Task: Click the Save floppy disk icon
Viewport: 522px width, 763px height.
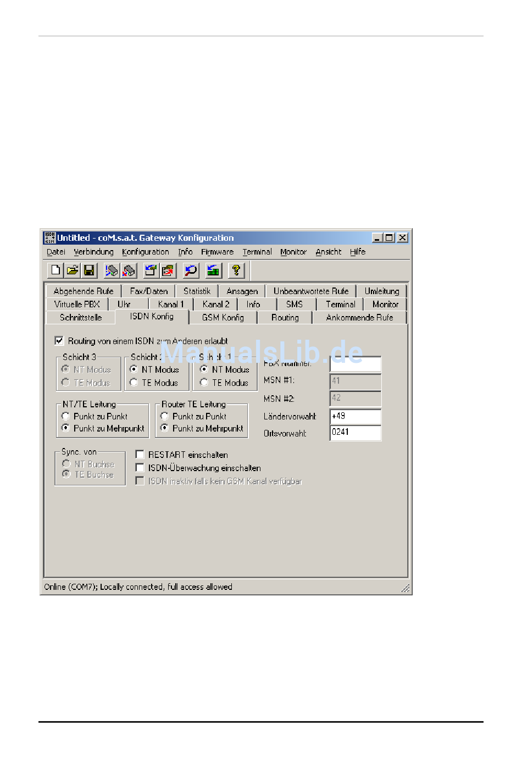Action: 89,270
